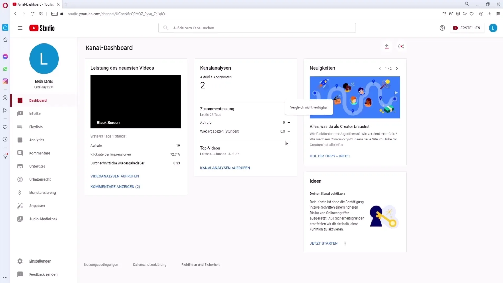
Task: Expand the Einstellungen menu item
Action: (x=40, y=261)
